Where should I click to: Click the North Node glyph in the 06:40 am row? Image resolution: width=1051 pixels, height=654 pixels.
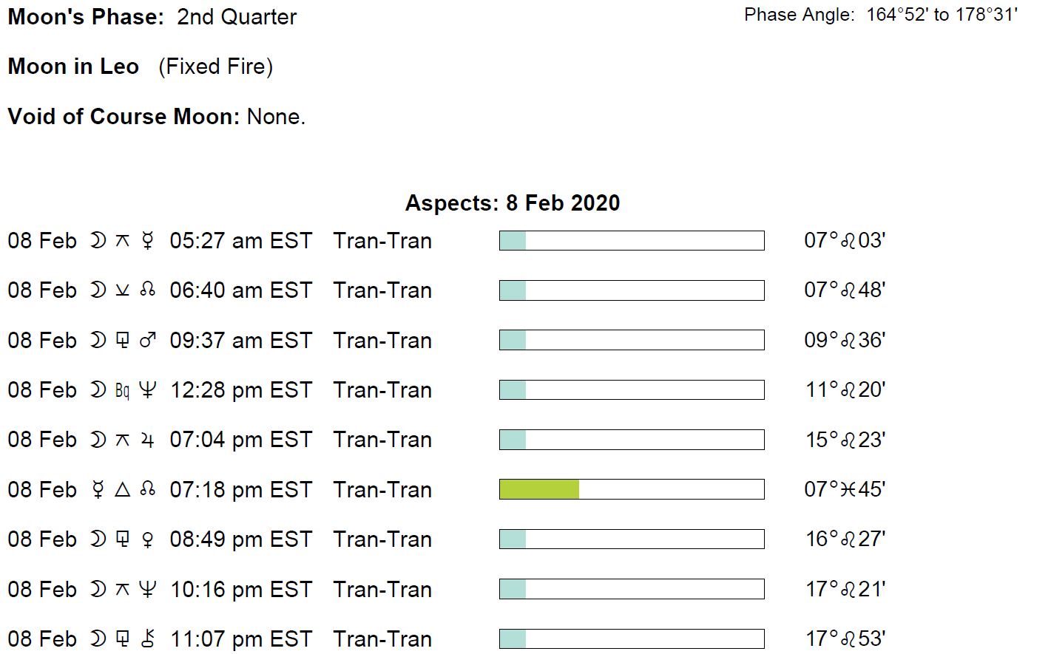click(148, 290)
